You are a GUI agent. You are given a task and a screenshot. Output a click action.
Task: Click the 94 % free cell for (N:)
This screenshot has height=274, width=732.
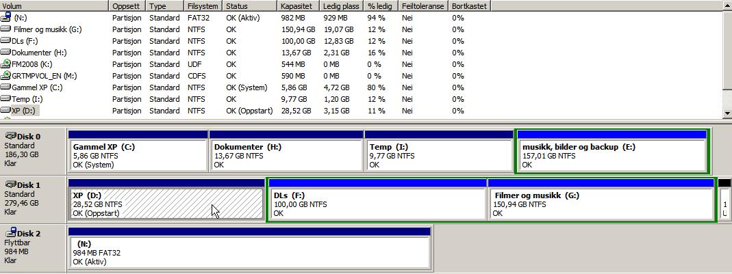[376, 18]
